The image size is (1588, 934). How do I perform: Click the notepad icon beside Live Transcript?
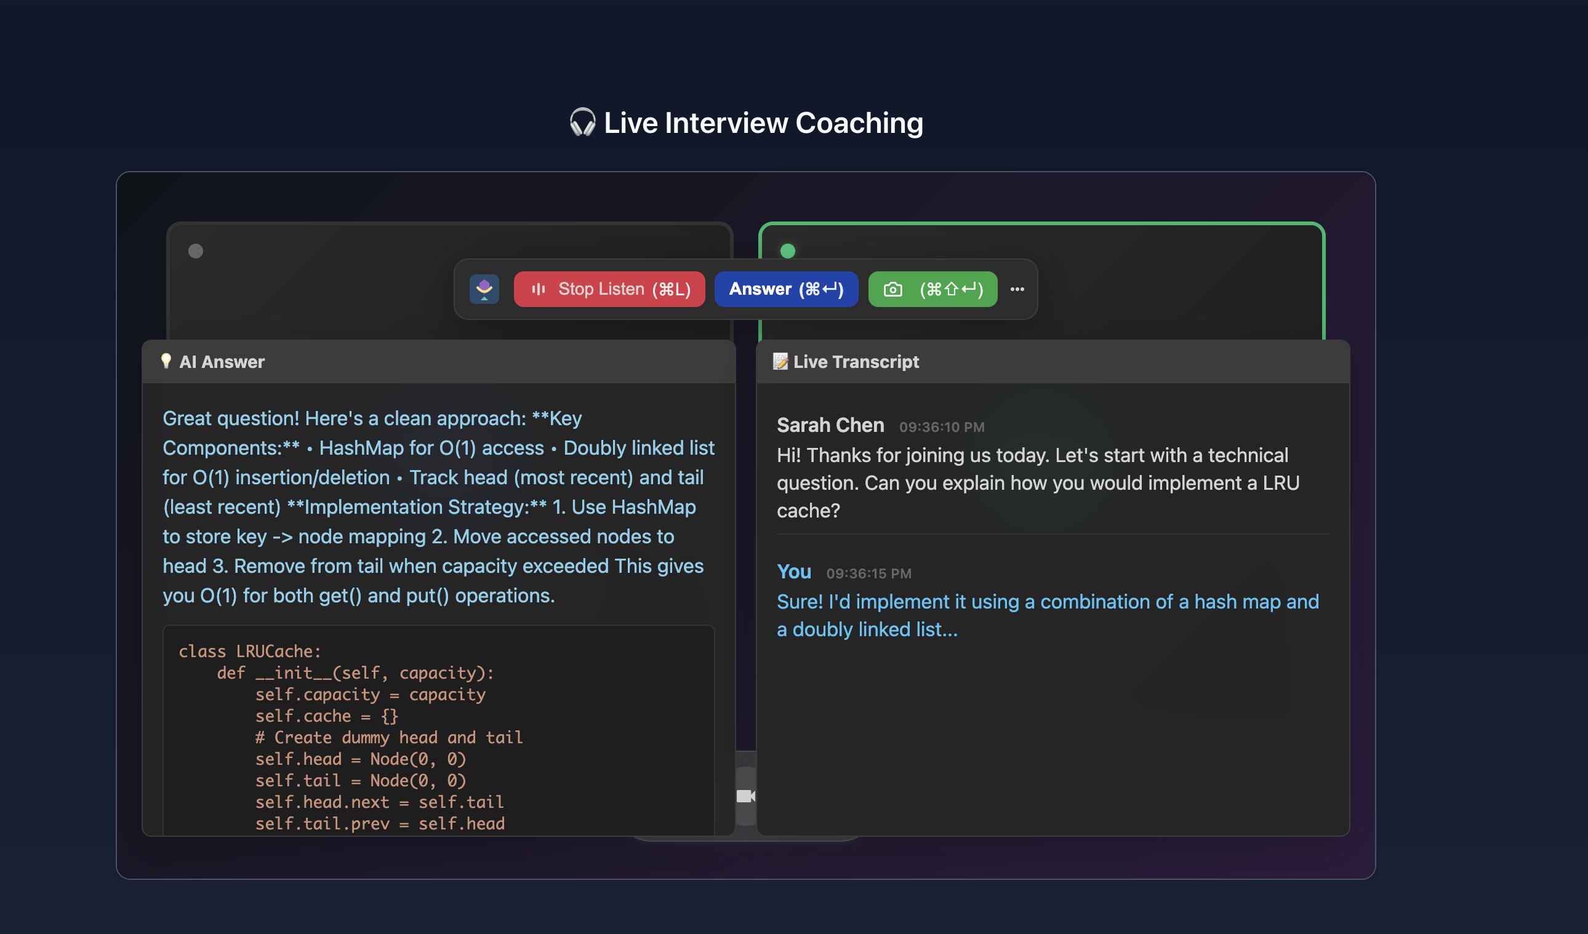[780, 361]
